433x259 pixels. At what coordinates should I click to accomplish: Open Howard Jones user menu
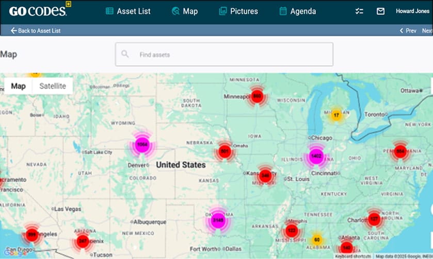click(412, 11)
